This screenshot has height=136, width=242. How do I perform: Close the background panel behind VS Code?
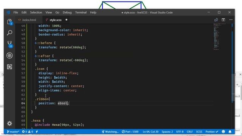click(240, 74)
